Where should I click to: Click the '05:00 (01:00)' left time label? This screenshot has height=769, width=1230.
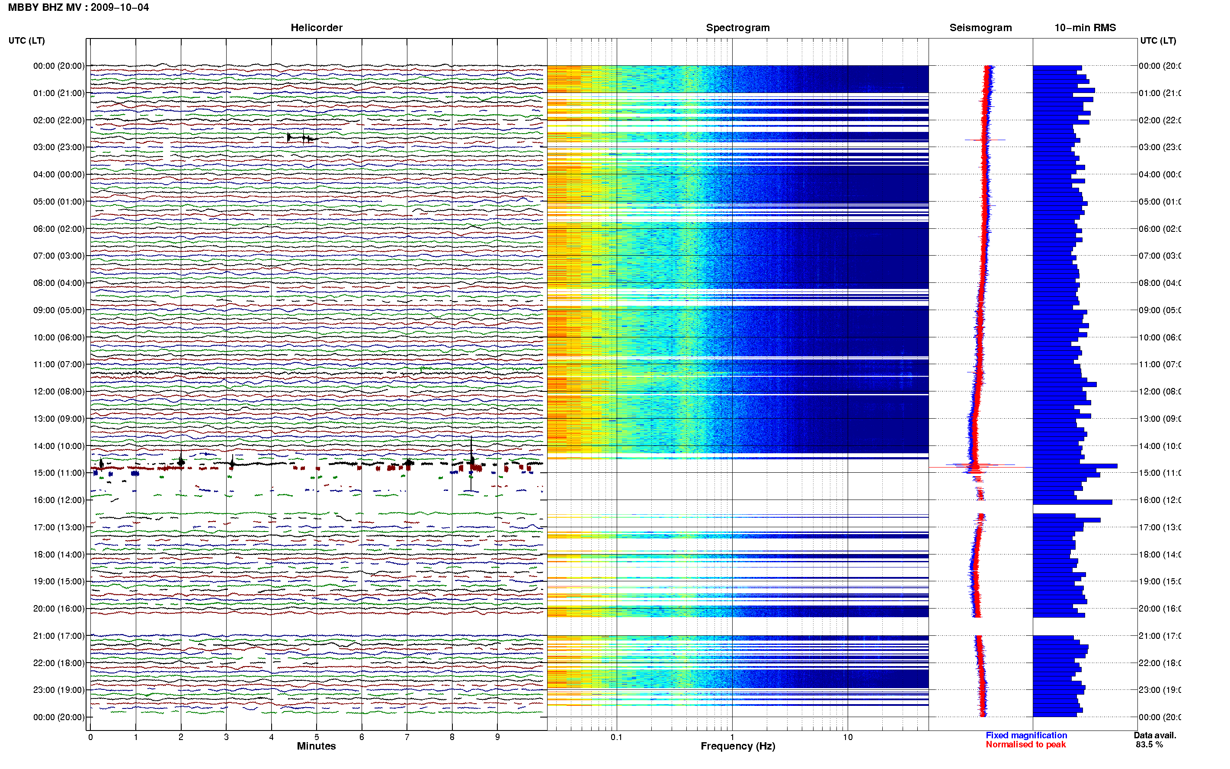coord(59,202)
